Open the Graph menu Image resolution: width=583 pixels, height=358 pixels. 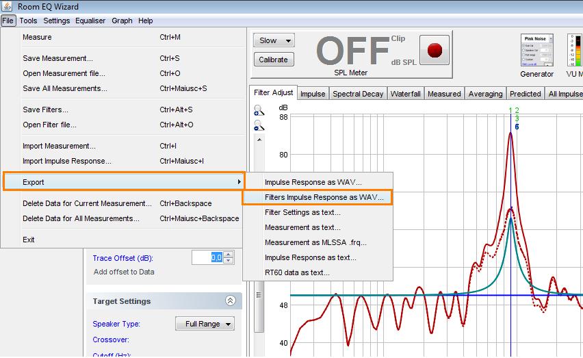point(122,21)
